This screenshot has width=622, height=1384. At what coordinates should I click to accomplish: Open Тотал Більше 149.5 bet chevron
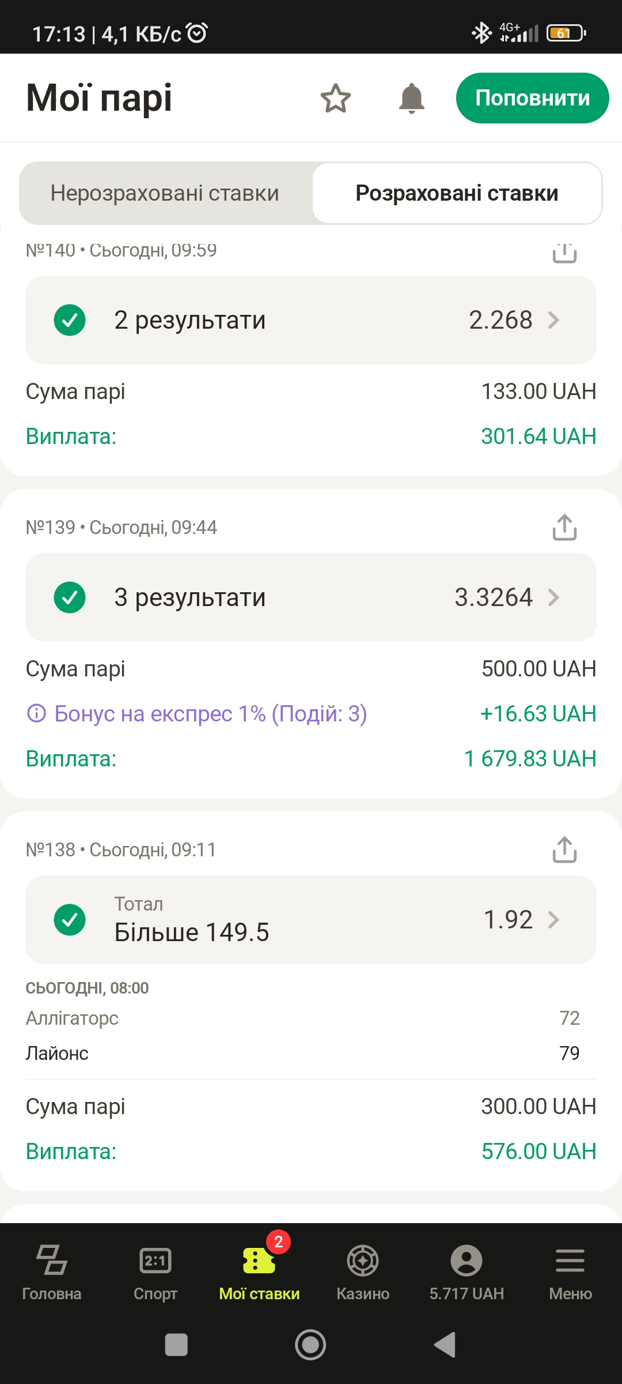(x=553, y=920)
